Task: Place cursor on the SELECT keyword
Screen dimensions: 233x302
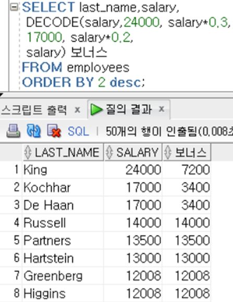Action: coord(48,7)
